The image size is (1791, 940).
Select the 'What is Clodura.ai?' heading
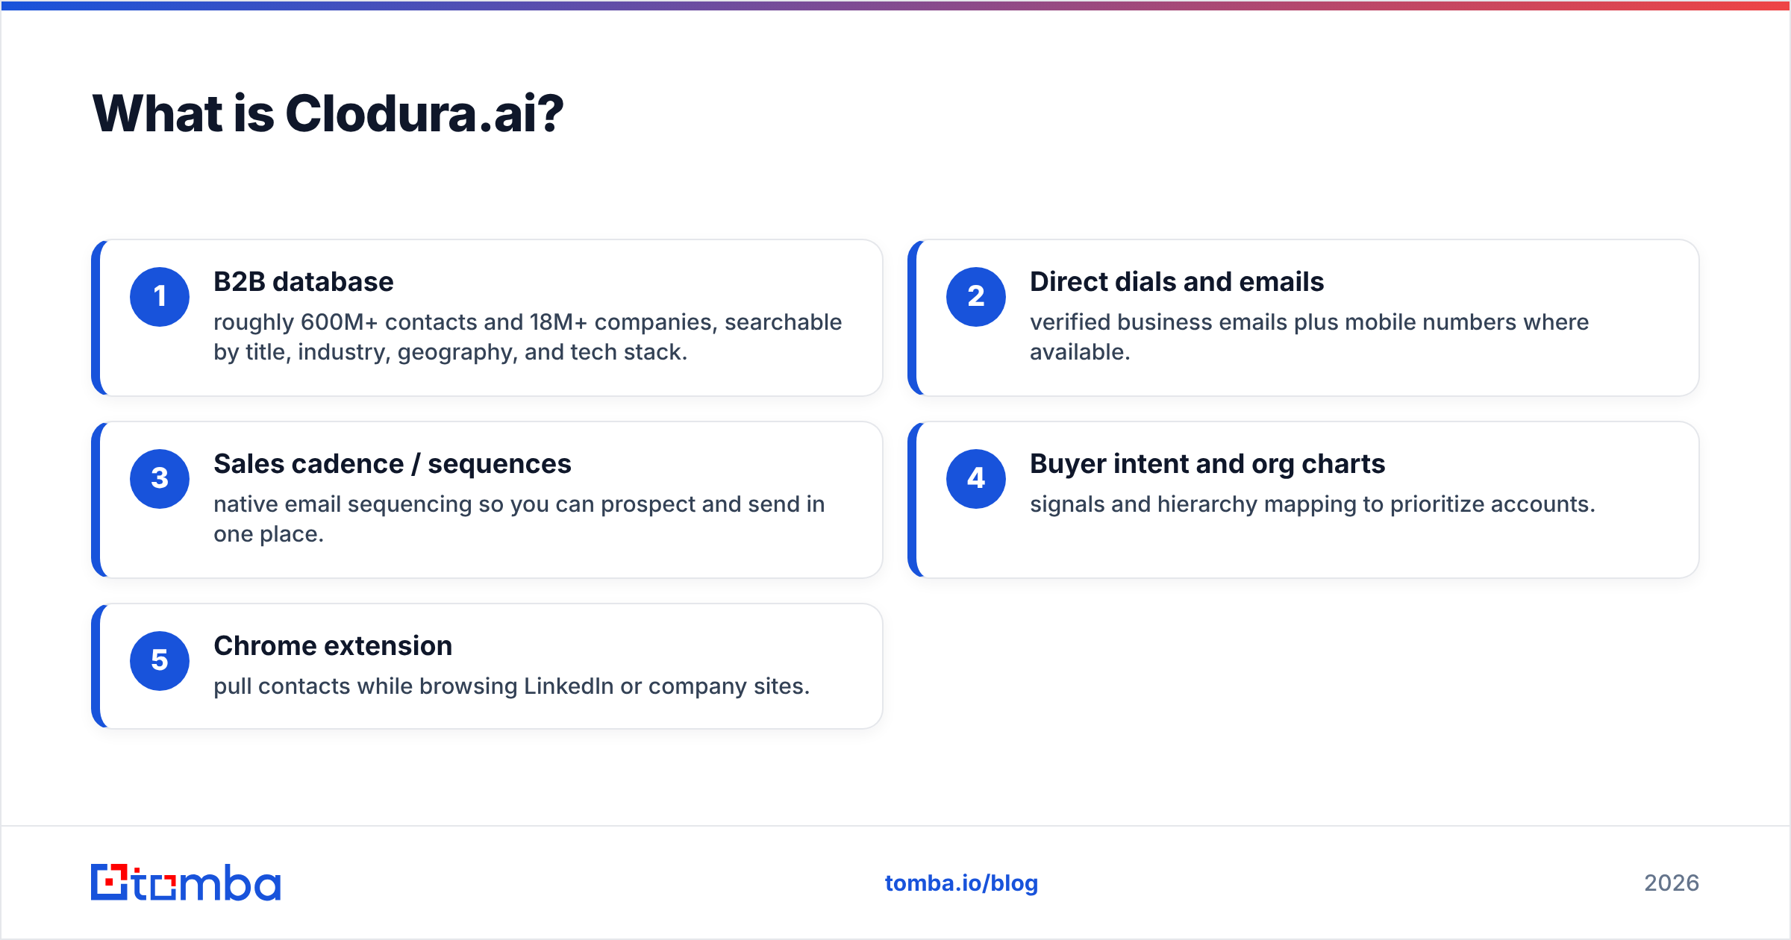click(328, 114)
